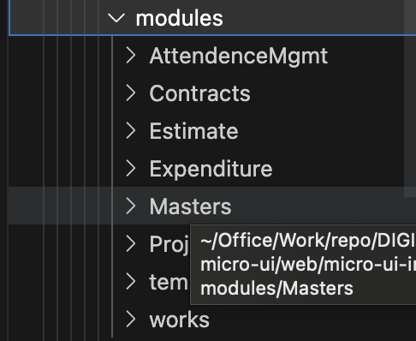The image size is (416, 341).
Task: Expand the partially hidden Proj folder chevron
Action: click(131, 244)
